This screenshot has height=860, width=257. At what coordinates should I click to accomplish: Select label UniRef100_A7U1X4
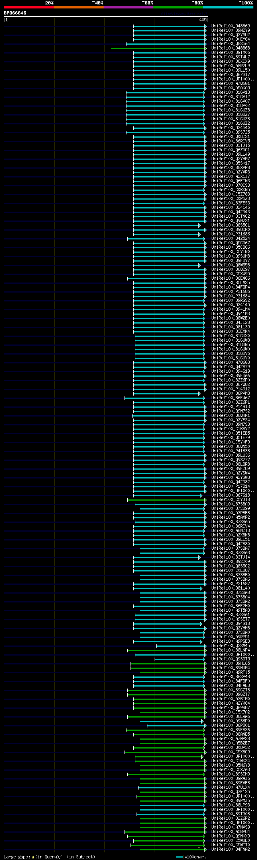pos(230,788)
